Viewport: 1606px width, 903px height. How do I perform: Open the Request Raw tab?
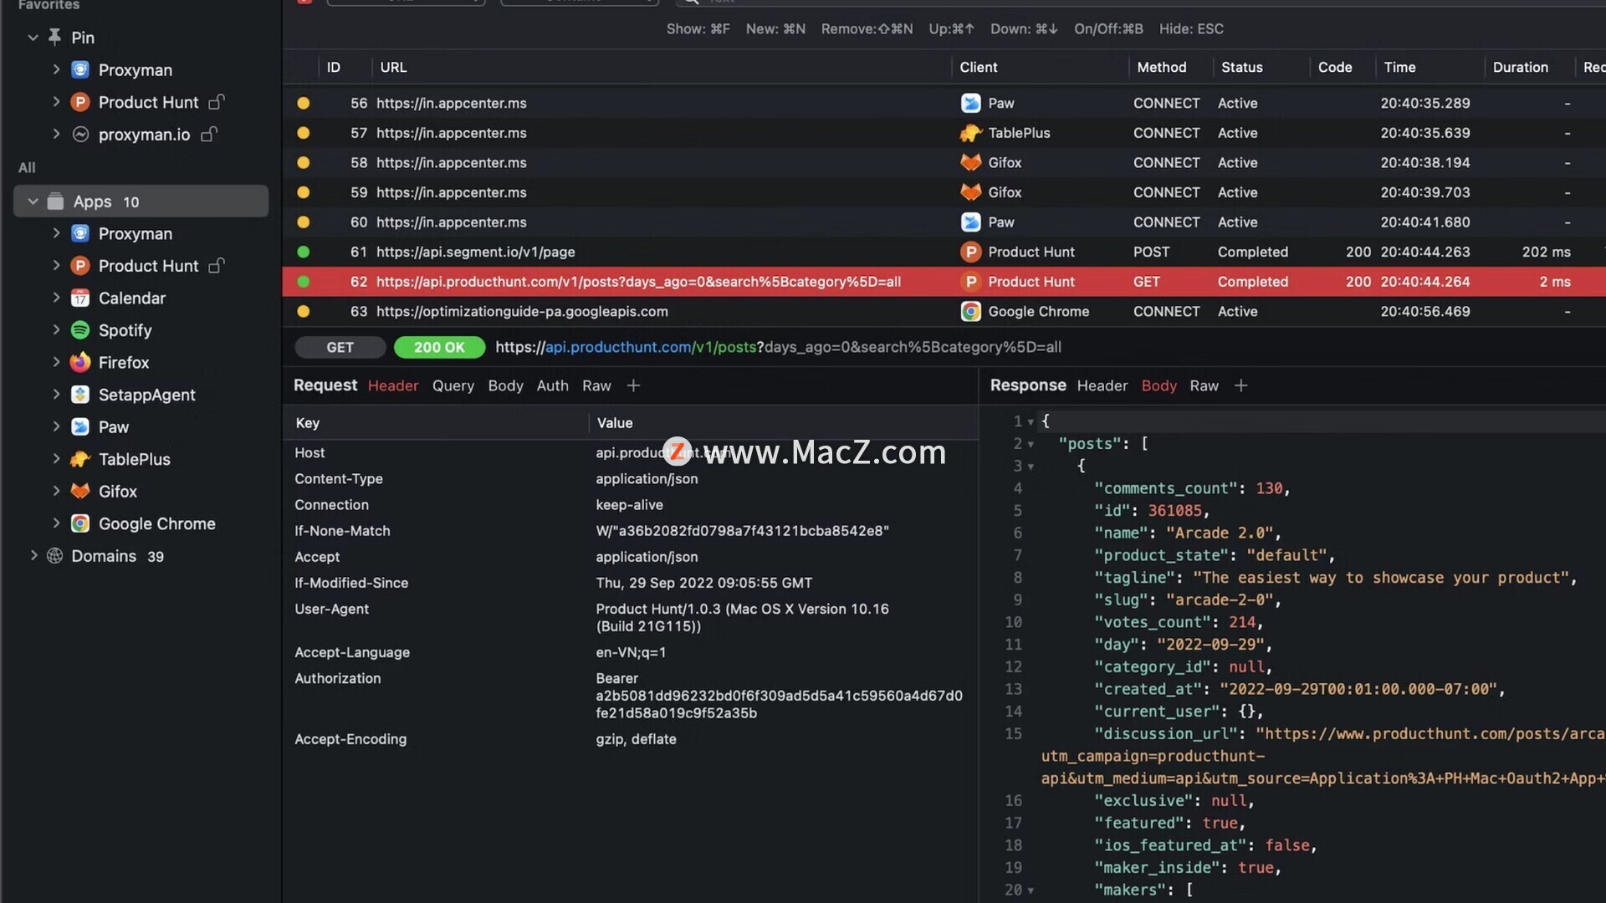596,385
